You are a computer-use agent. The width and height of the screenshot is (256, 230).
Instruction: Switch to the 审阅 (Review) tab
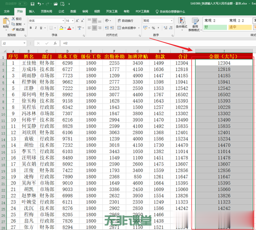[x=85, y=12]
